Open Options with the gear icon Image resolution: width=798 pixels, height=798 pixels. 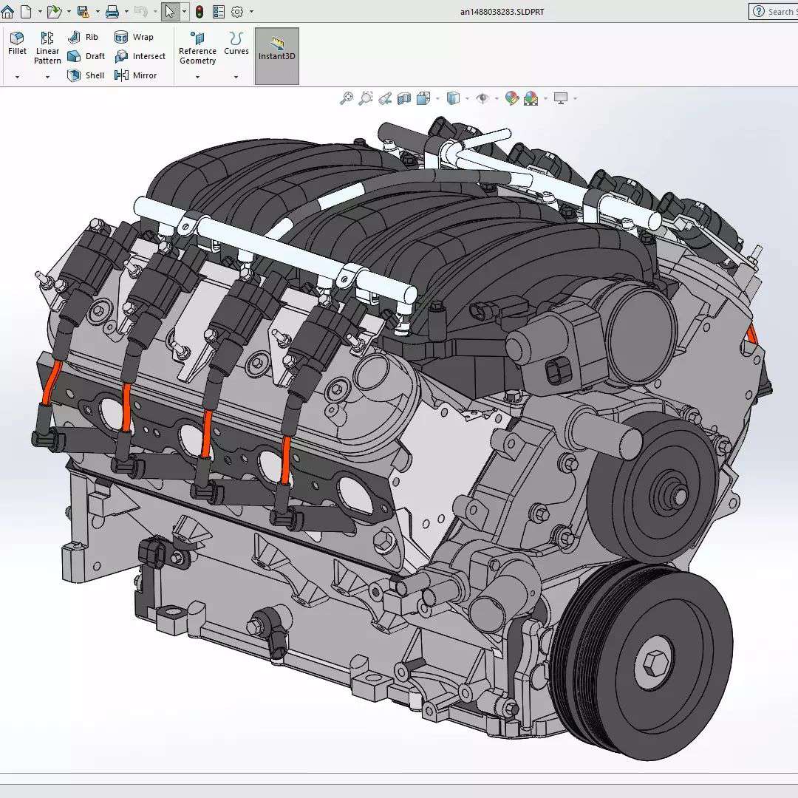click(x=237, y=11)
